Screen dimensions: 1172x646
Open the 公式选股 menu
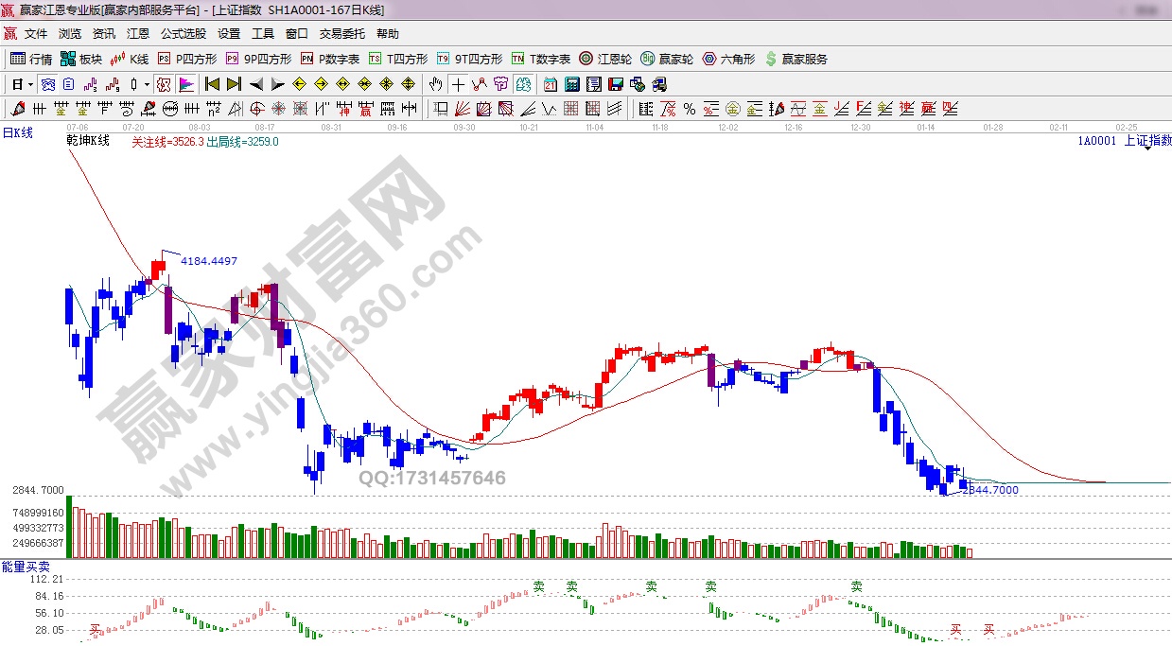[183, 34]
